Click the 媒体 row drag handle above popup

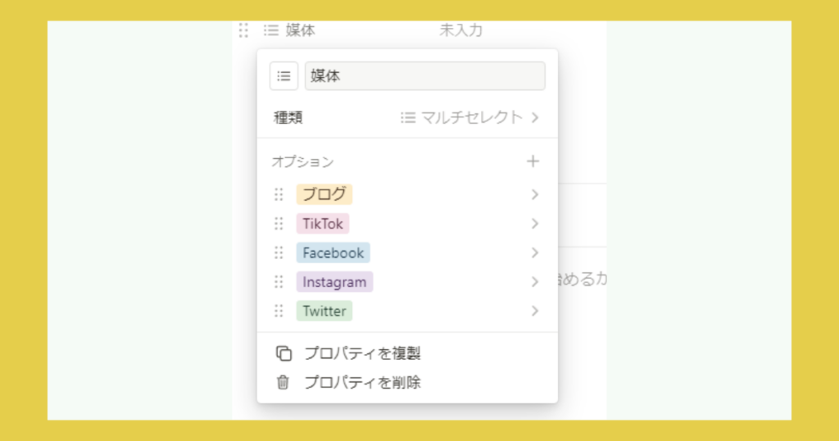243,30
